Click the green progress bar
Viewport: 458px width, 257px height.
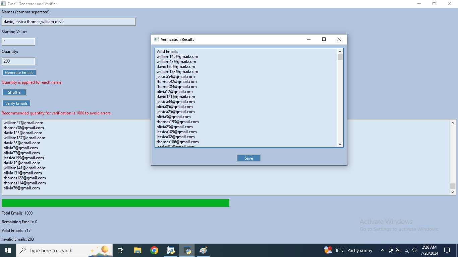[116, 203]
